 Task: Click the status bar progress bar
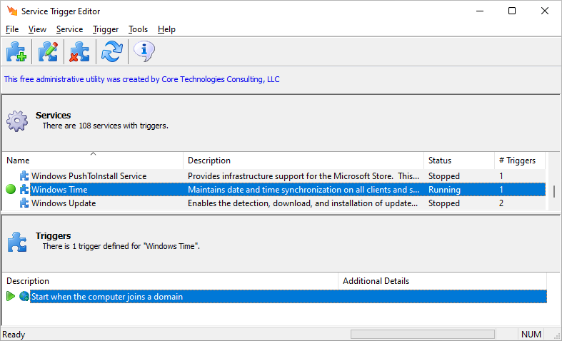(423, 334)
